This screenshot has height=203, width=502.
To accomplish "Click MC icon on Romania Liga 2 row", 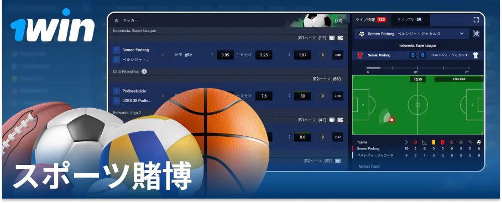I will click(x=341, y=120).
